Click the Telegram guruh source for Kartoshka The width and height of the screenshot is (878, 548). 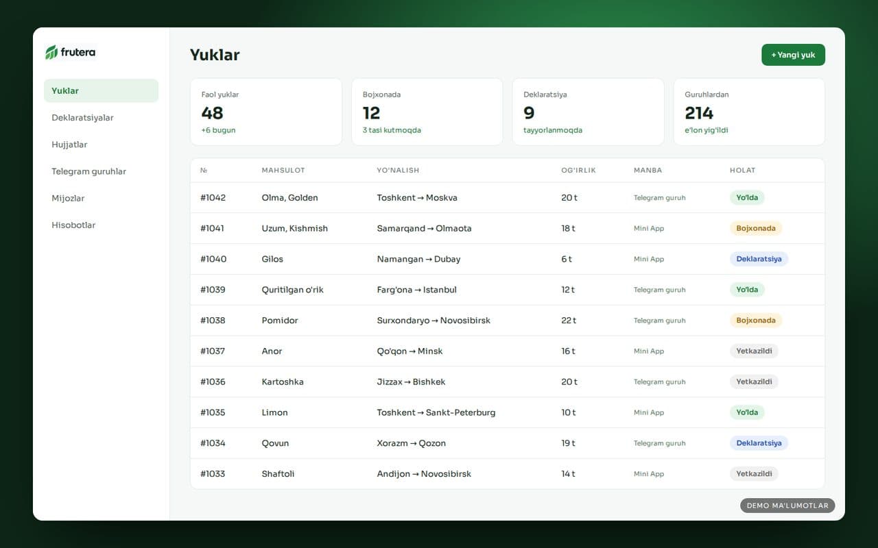(660, 382)
